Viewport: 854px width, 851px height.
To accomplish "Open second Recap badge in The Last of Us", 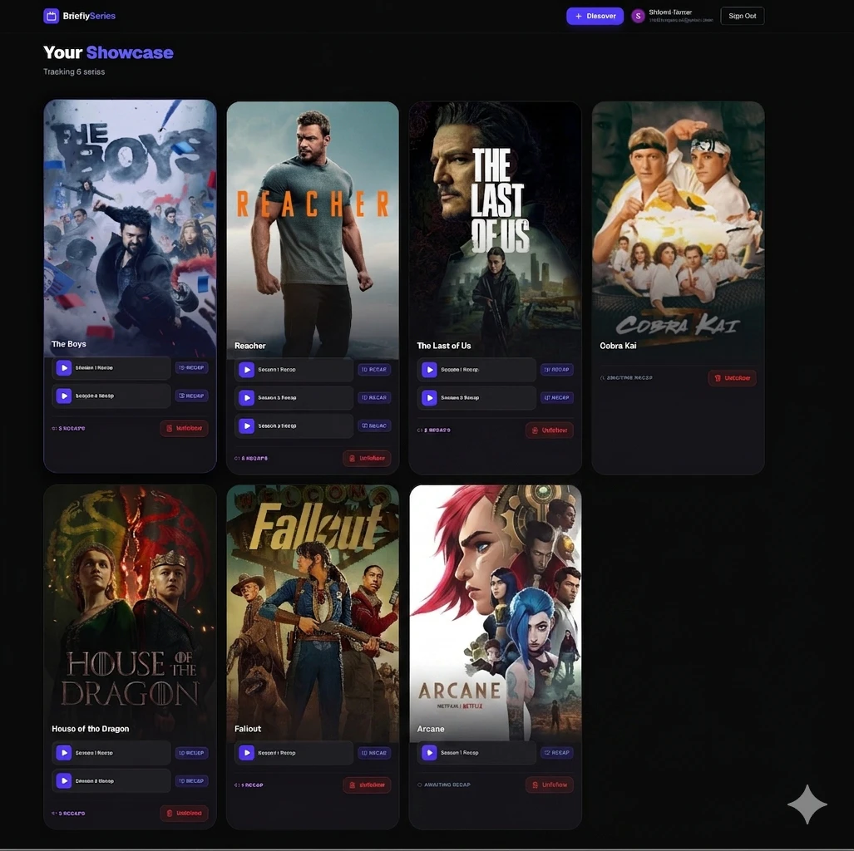I will tap(556, 397).
